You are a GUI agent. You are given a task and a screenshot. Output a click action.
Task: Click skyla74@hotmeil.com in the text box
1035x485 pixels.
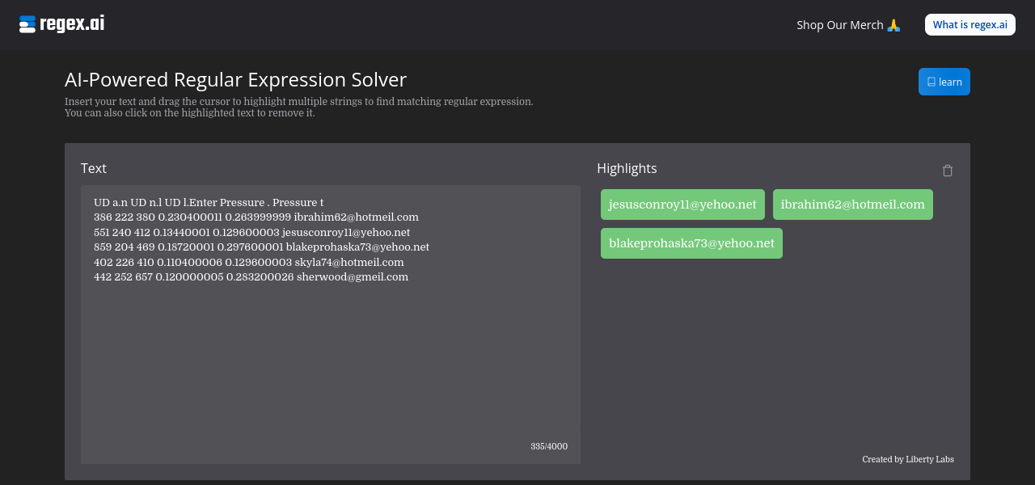tap(349, 263)
